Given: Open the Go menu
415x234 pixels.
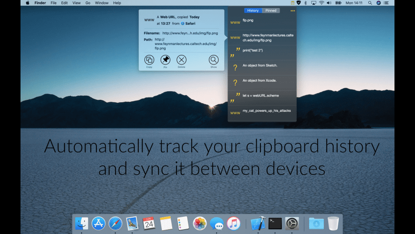Looking at the screenshot, I should click(x=88, y=3).
